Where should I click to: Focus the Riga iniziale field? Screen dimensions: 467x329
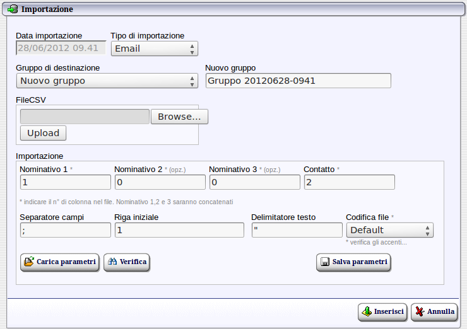(x=179, y=230)
